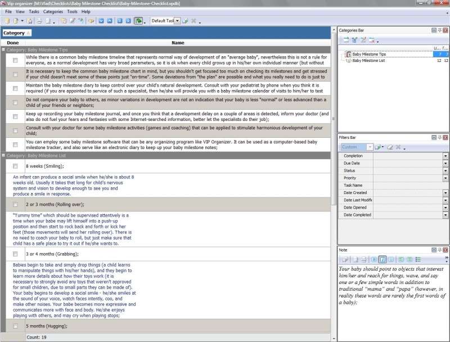Image resolution: width=450 pixels, height=342 pixels.
Task: Click the Name column header
Action: [178, 43]
